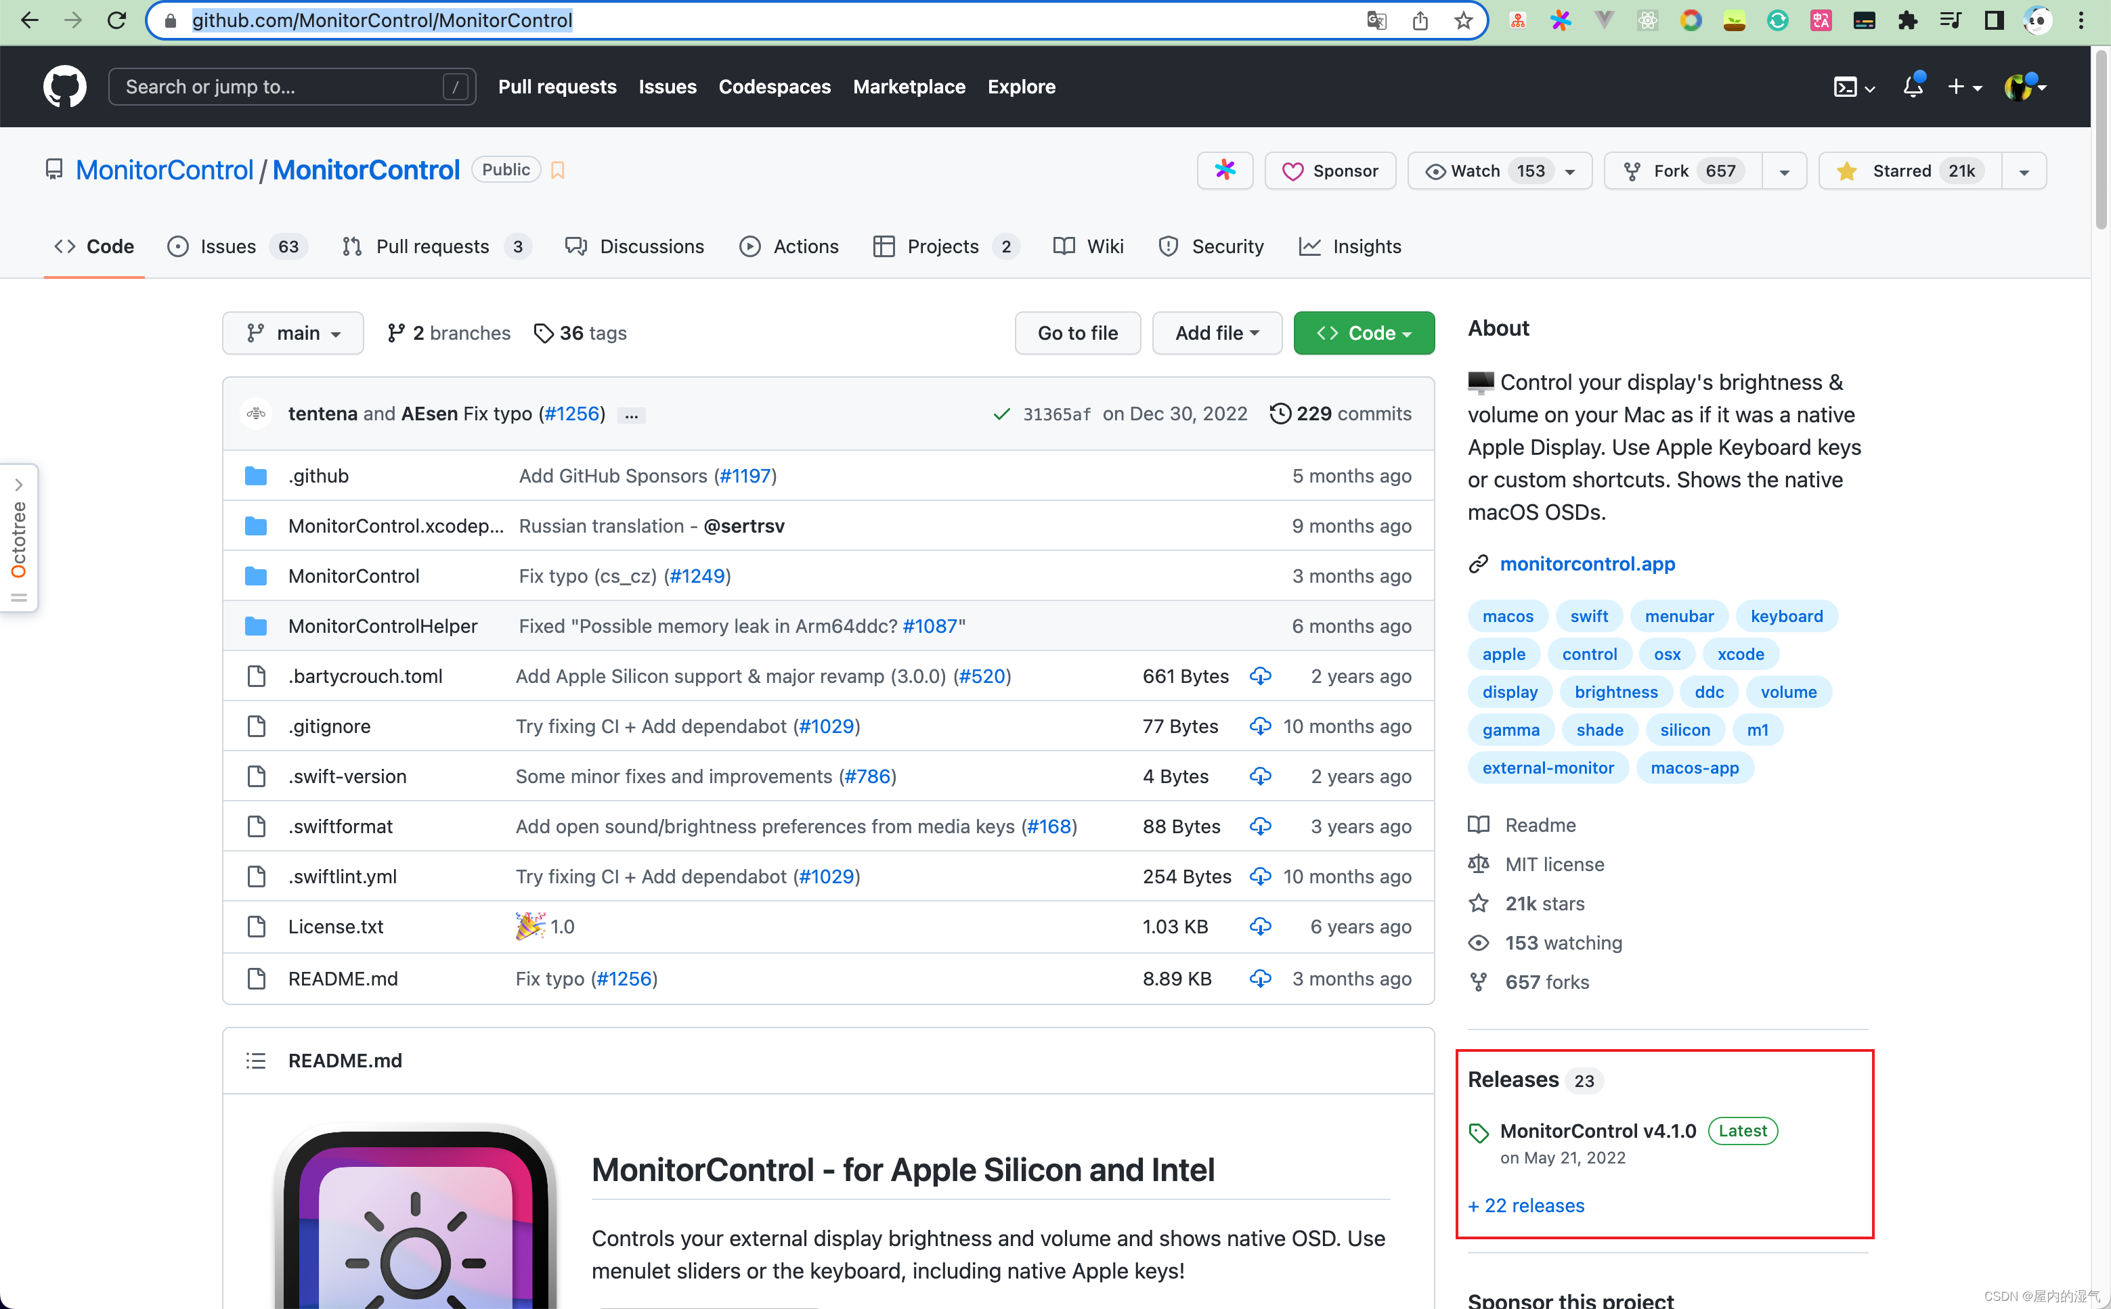
Task: Focus the Search or jump to field
Action: 292,87
